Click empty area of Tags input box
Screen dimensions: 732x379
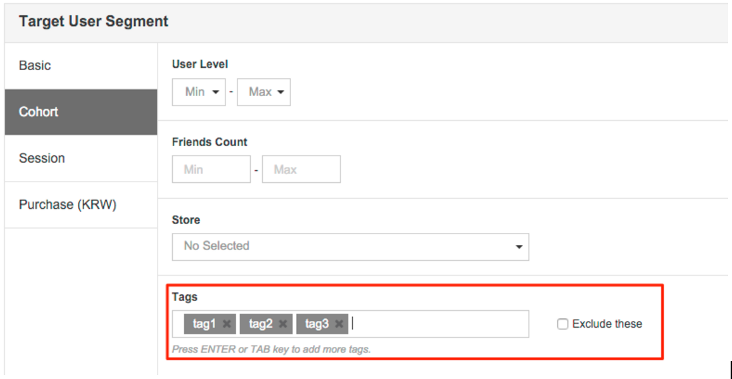click(x=440, y=324)
